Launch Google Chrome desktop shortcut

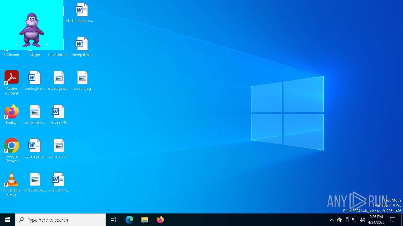coord(12,151)
